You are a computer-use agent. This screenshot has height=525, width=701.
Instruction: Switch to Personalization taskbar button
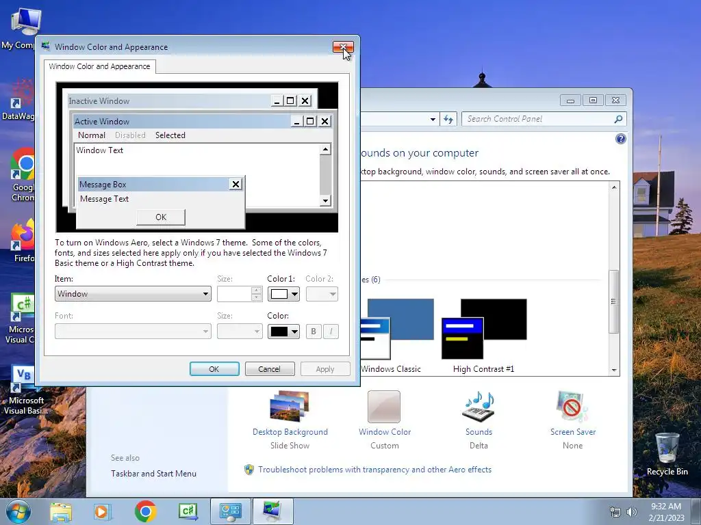[x=273, y=511]
